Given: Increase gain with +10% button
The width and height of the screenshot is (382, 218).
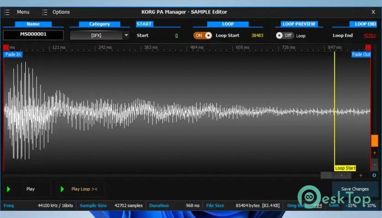Looking at the screenshot, I should click(369, 205).
